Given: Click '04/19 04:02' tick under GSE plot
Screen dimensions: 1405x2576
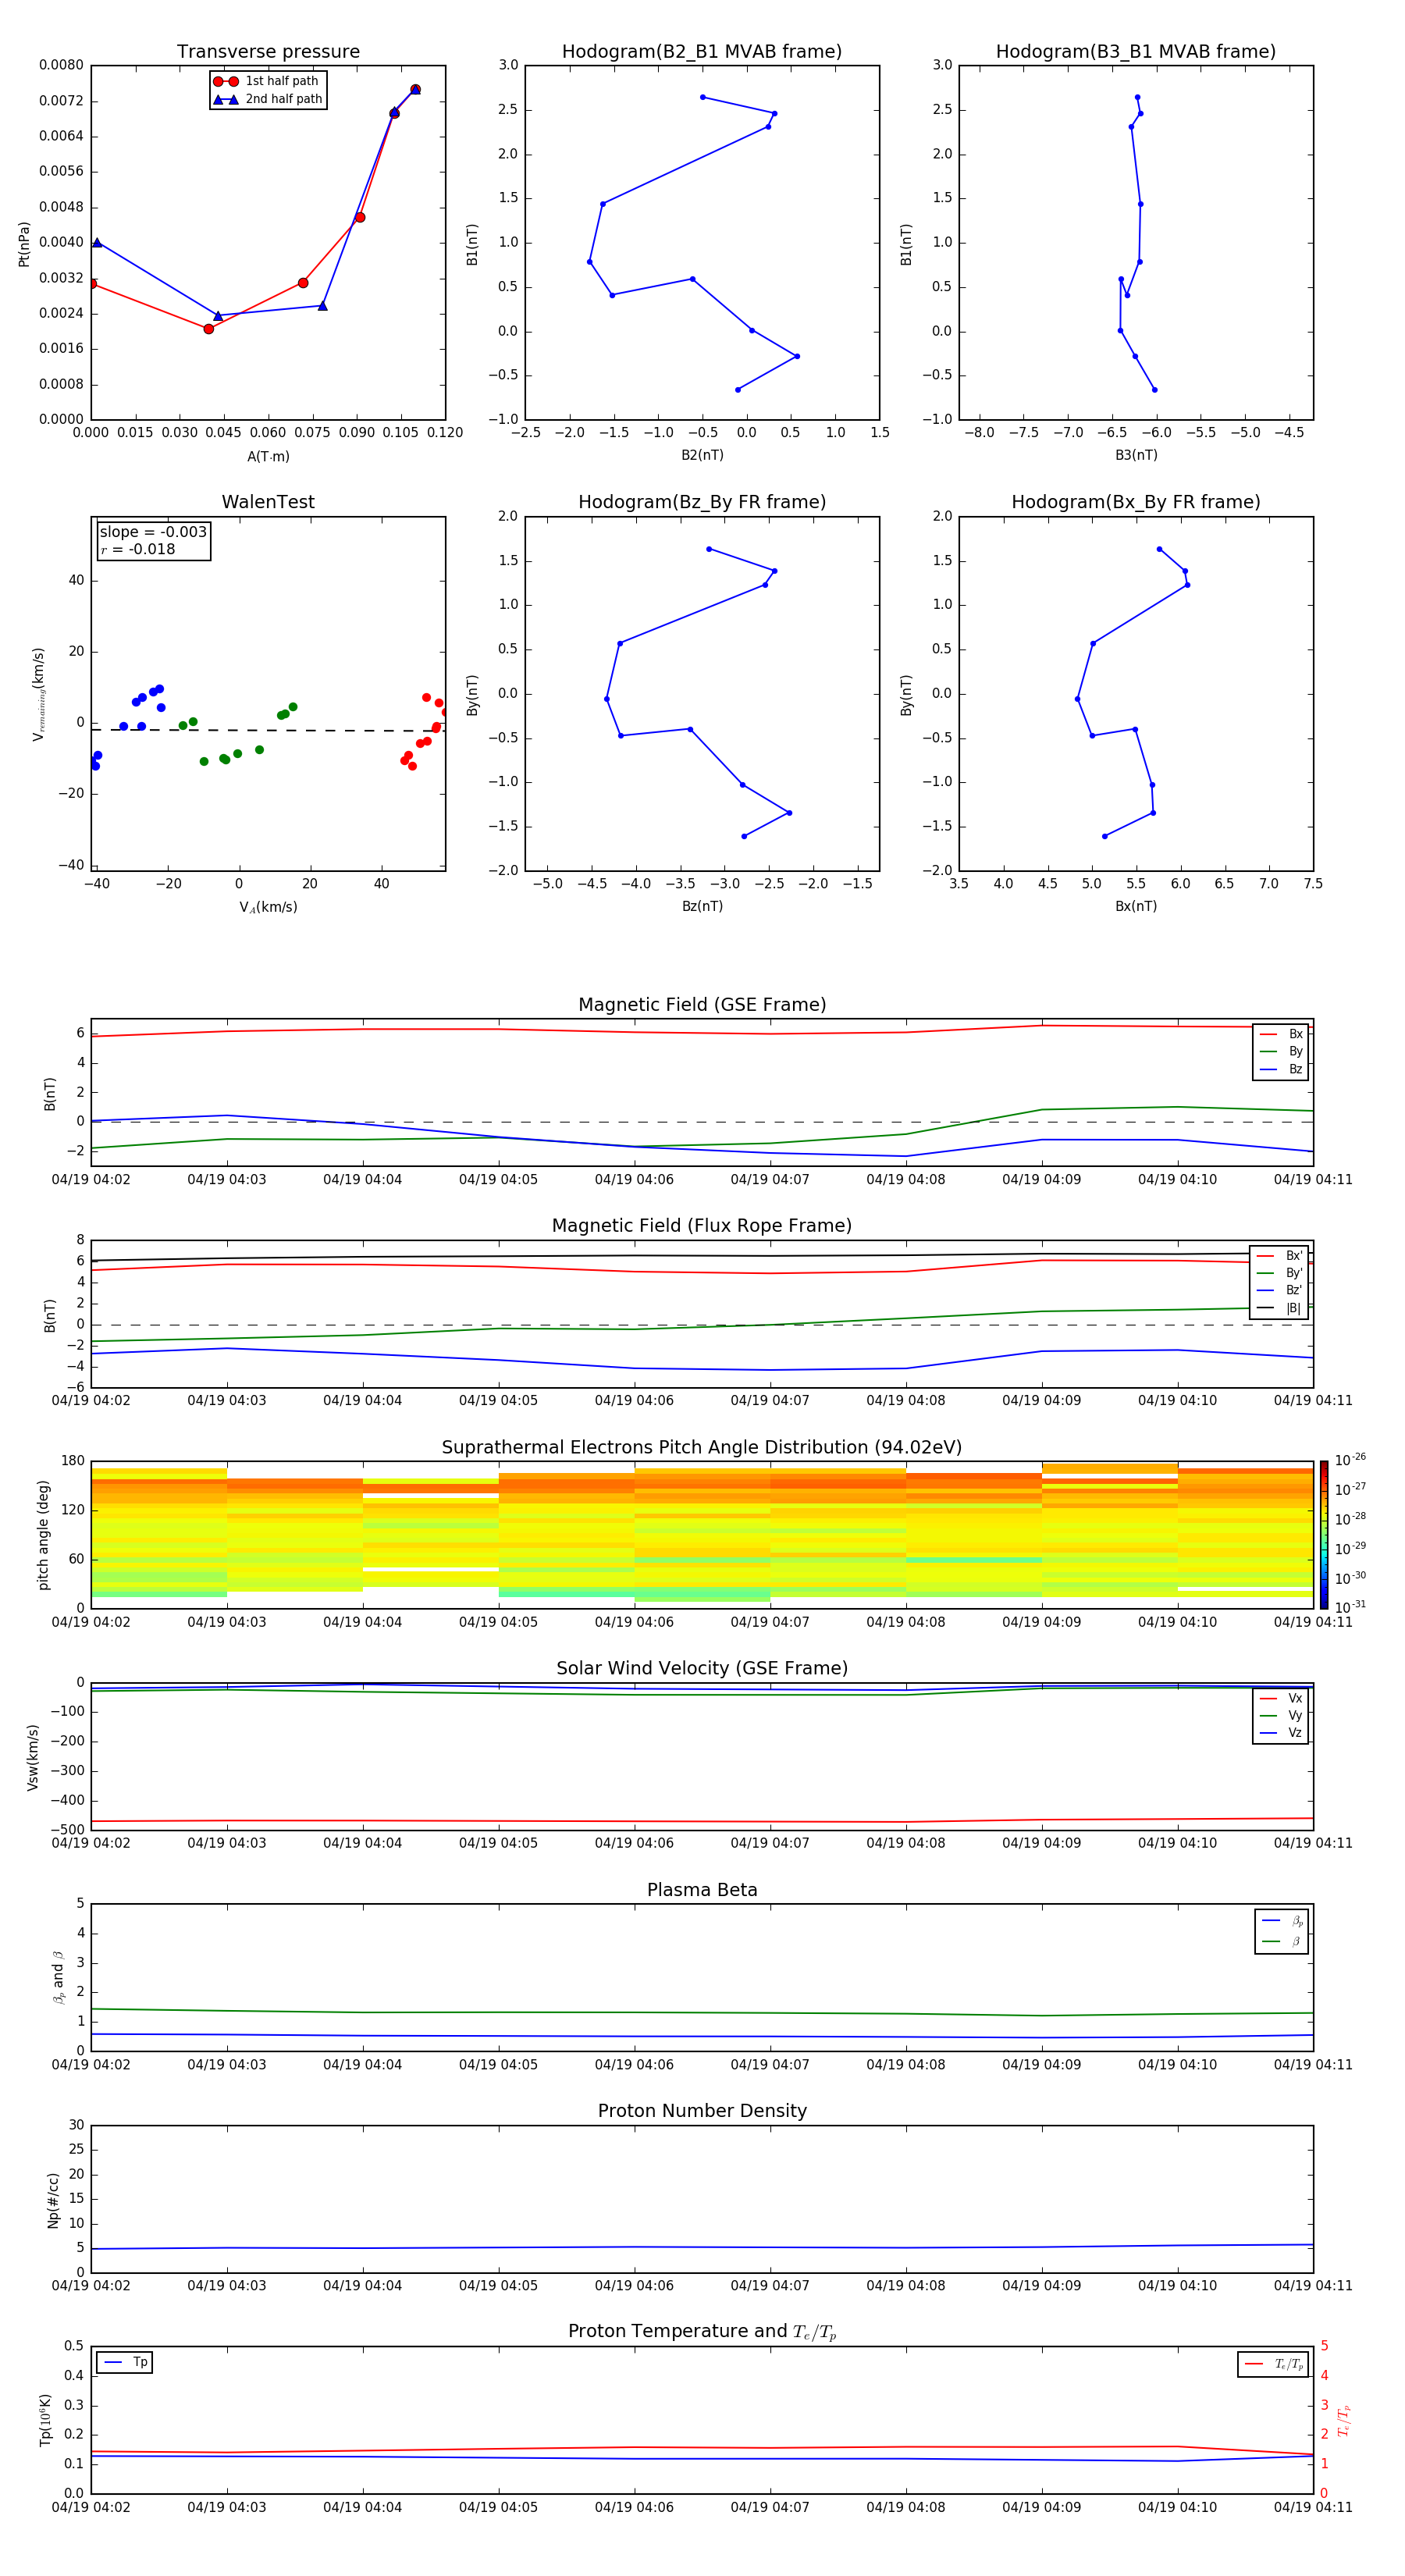Looking at the screenshot, I should tap(91, 1180).
